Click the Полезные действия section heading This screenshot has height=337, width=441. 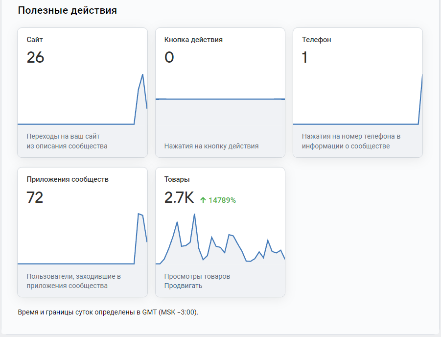pos(67,10)
